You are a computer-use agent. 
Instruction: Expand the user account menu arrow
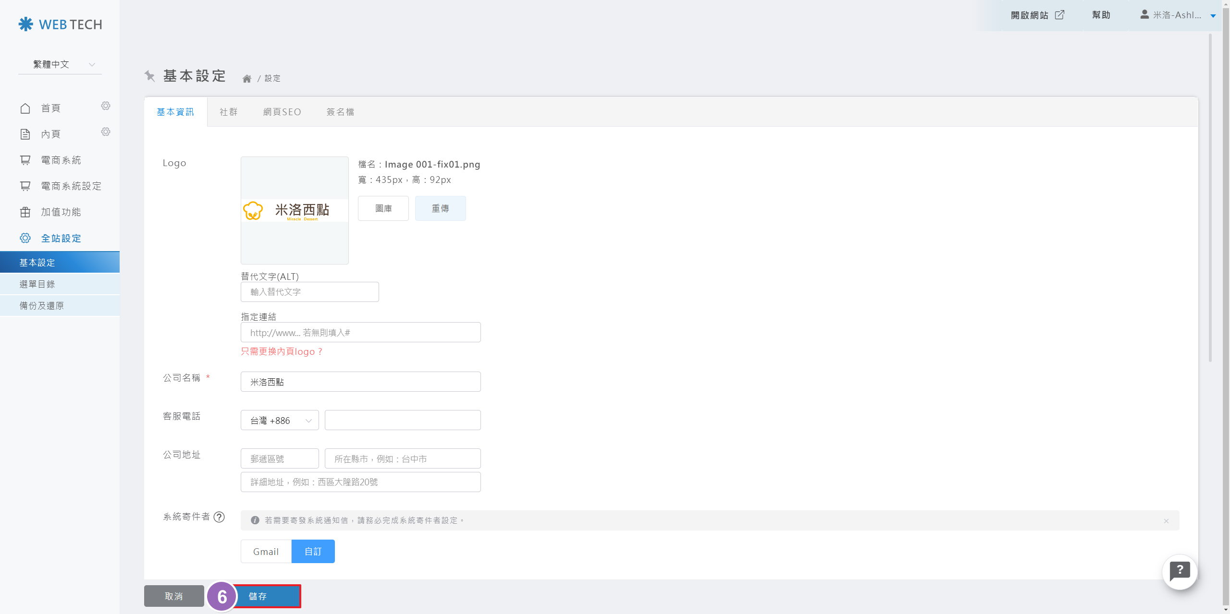1213,16
